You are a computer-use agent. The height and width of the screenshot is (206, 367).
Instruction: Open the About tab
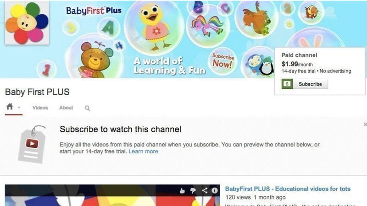(66, 108)
